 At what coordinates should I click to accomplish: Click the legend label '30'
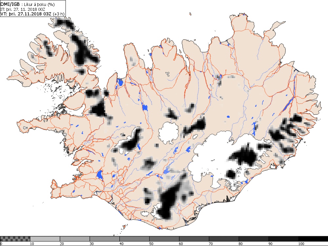[92, 244]
